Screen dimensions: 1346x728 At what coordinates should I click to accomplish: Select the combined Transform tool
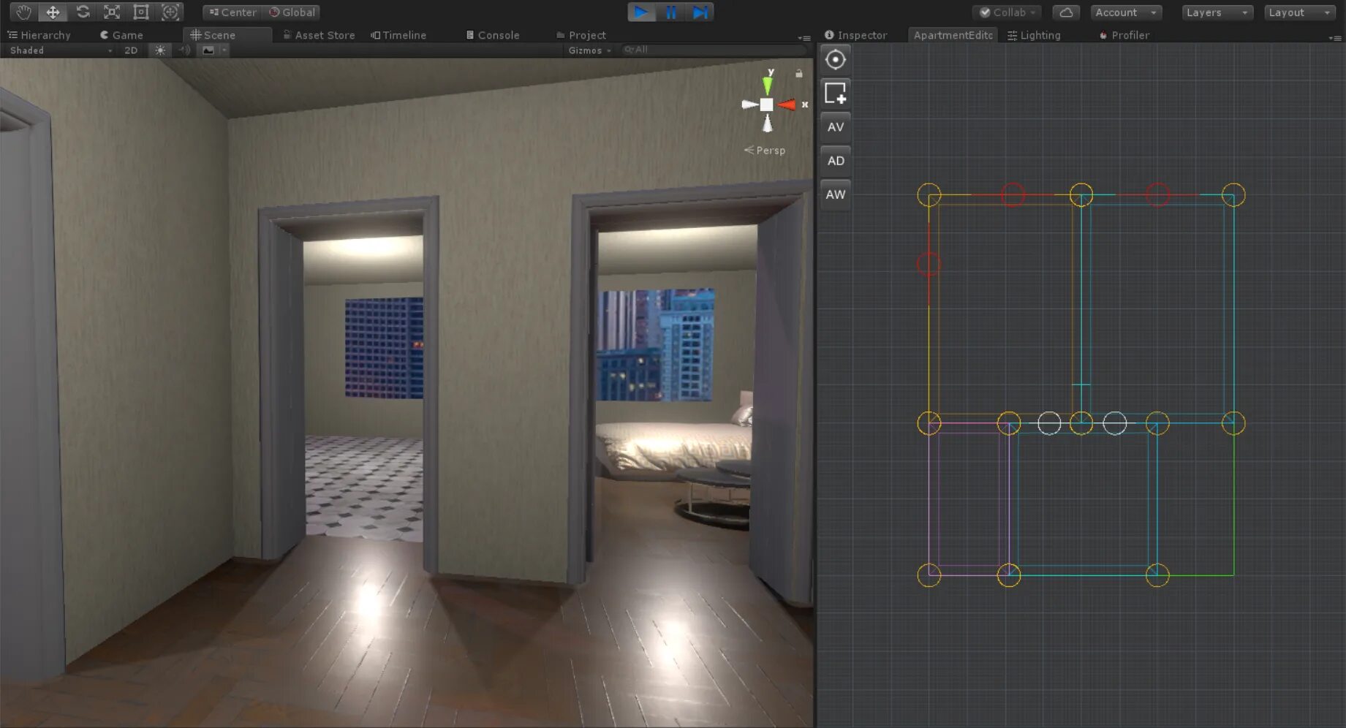pyautogui.click(x=170, y=12)
